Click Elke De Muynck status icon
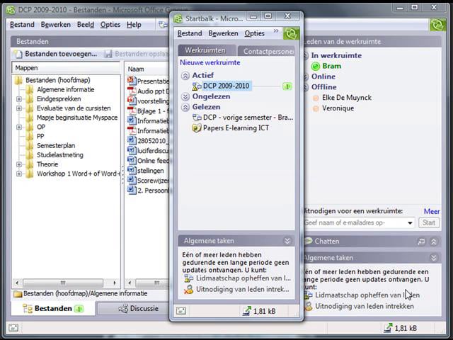Viewport: 453px width, 340px height. (x=316, y=98)
